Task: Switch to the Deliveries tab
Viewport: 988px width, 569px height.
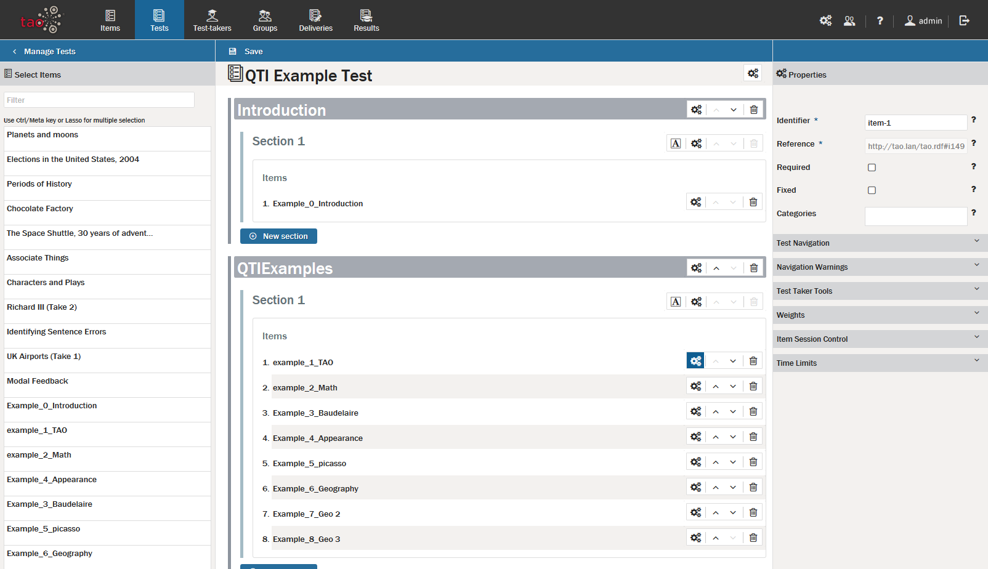Action: pos(315,20)
